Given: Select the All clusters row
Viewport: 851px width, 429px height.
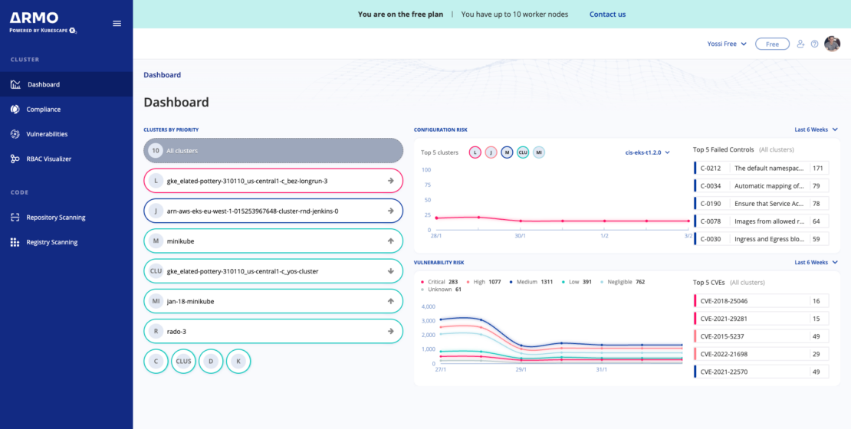Looking at the screenshot, I should [273, 151].
